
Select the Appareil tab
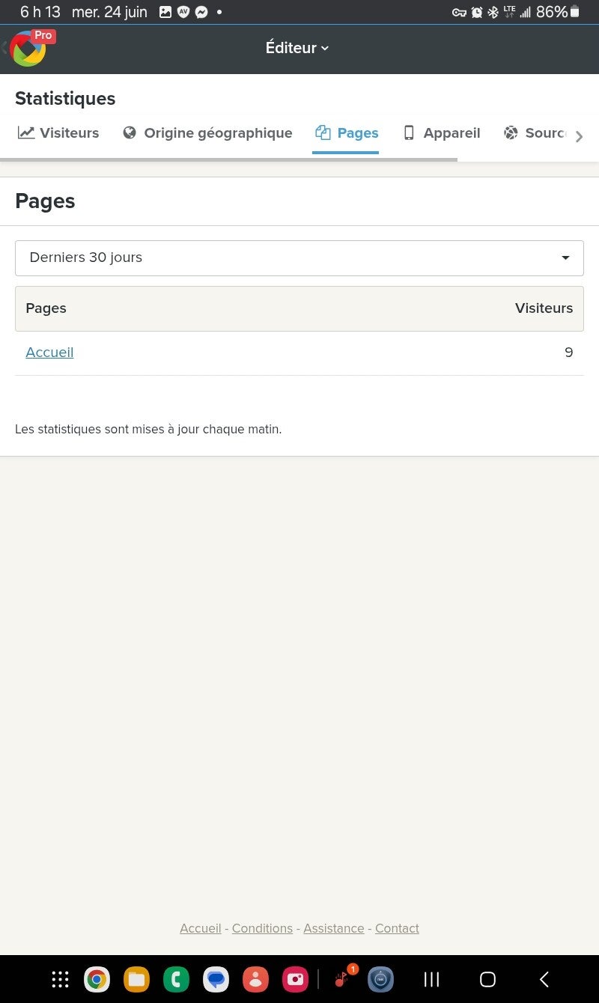pyautogui.click(x=442, y=132)
